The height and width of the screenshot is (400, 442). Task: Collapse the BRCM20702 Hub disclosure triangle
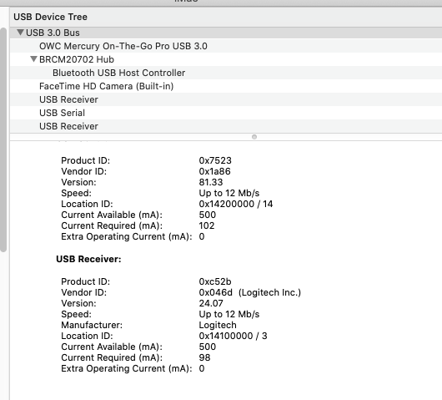pyautogui.click(x=33, y=59)
